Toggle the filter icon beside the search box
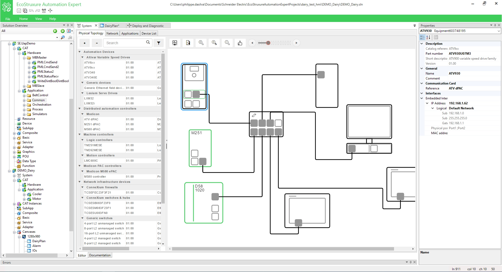Screen dimensions: 502x272 (159, 43)
